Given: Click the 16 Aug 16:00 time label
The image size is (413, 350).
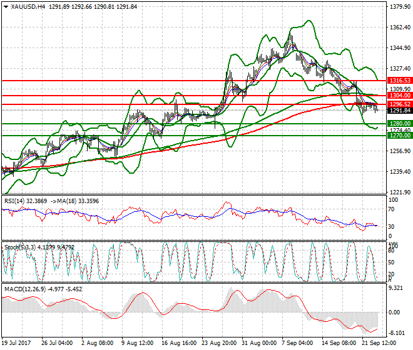Looking at the screenshot, I should point(179,343).
